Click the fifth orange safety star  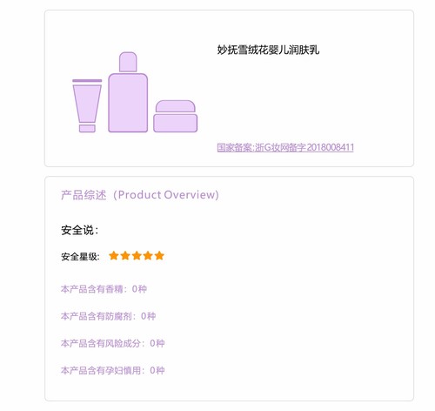pos(159,256)
